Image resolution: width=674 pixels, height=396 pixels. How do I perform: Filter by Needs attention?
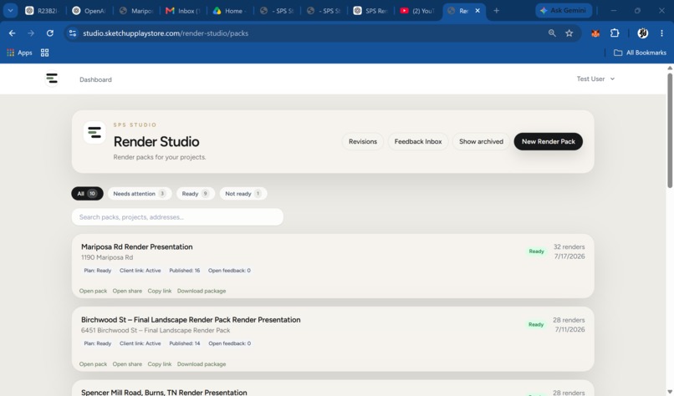pos(140,193)
